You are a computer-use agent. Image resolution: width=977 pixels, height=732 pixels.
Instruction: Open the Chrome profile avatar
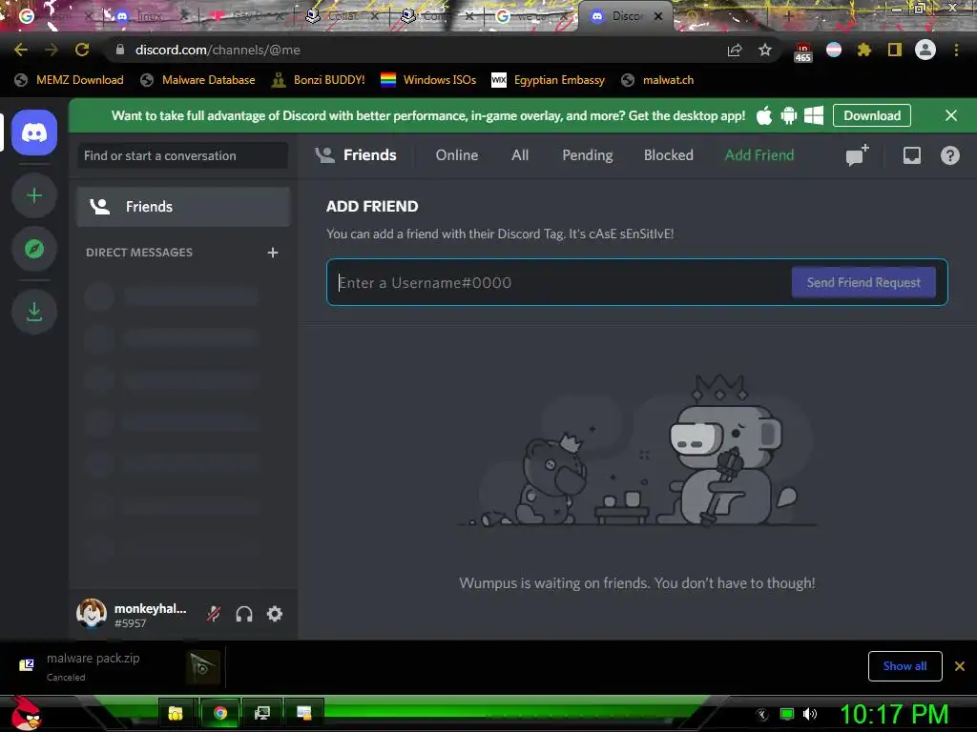pyautogui.click(x=925, y=50)
